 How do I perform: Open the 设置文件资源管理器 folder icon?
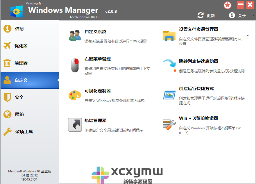(169, 36)
